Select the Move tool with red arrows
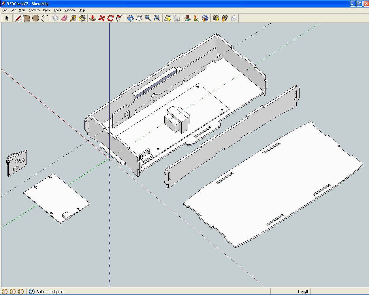This screenshot has height=295, width=369. pos(101,18)
